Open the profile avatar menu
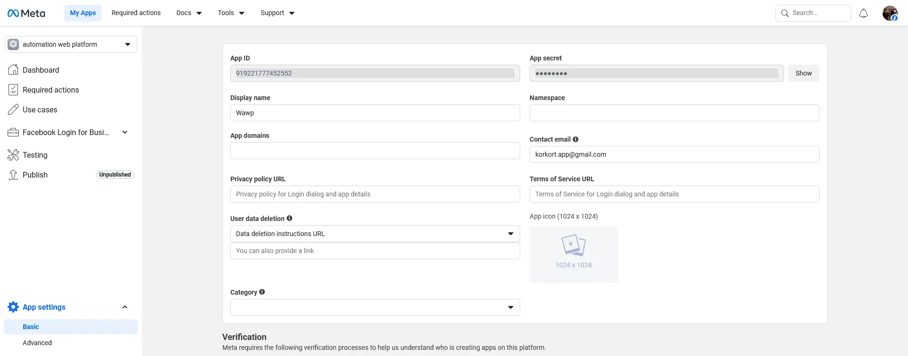The image size is (908, 356). 890,13
